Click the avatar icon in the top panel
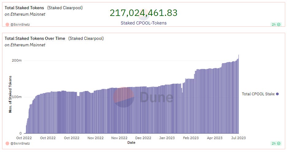Screen dimensions: 287x152 click(x=7, y=25)
